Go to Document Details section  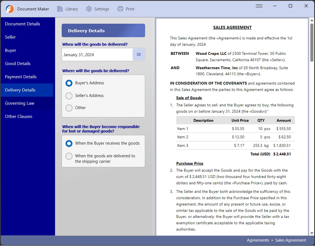(x=27, y=24)
